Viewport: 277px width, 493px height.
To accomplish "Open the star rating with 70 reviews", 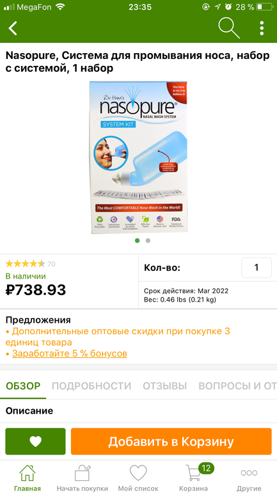I will pos(31,264).
